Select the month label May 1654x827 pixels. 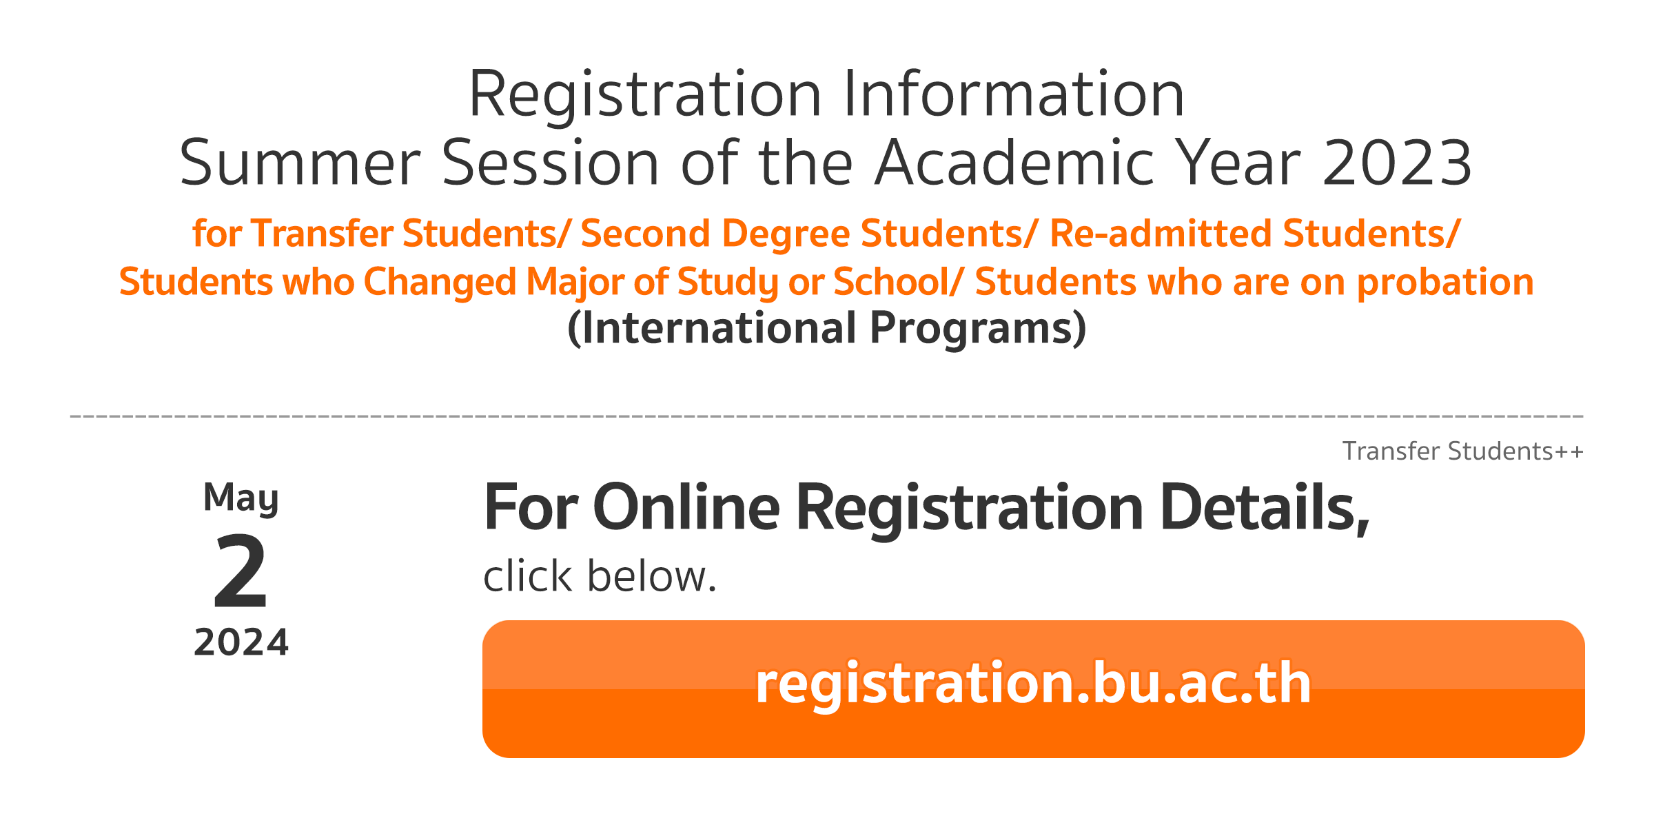[241, 498]
